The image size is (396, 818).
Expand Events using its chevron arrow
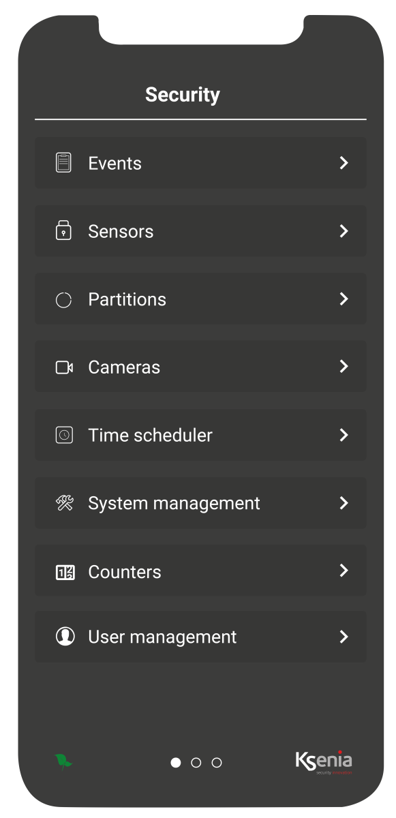344,163
